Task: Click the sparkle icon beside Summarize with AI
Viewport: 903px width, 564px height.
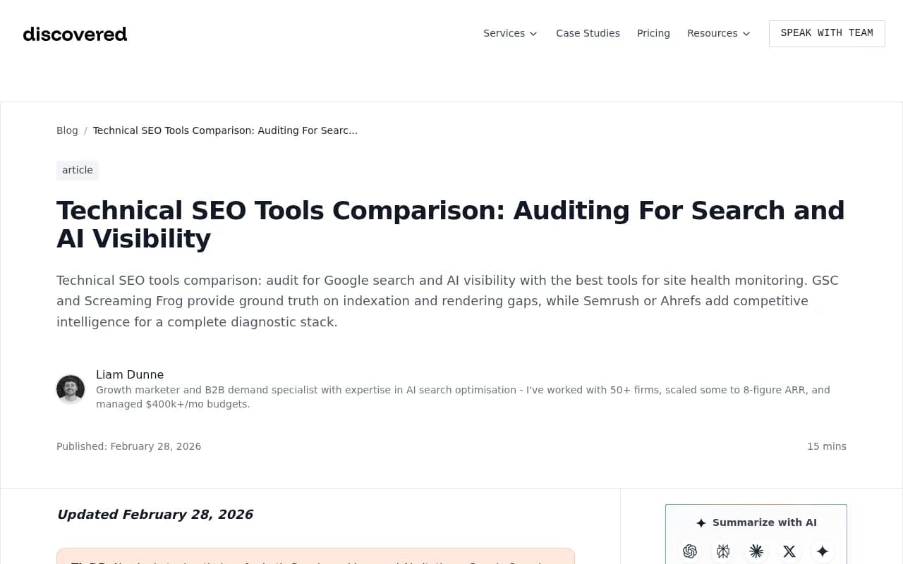Action: click(x=701, y=522)
